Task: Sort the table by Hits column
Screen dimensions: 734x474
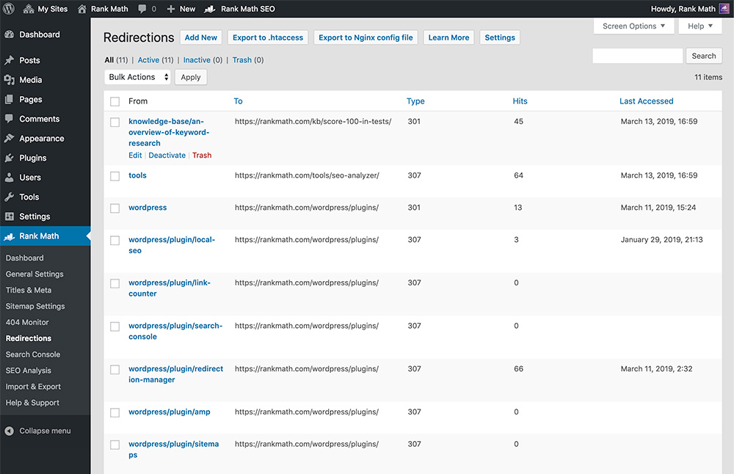Action: 520,101
